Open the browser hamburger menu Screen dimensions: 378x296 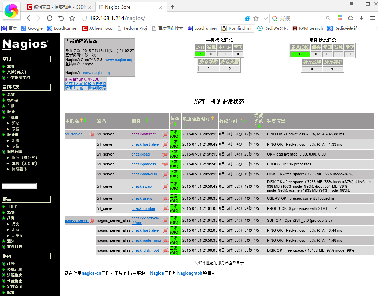373,18
